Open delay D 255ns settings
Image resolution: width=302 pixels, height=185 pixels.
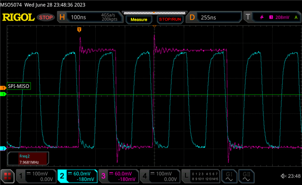214,17
